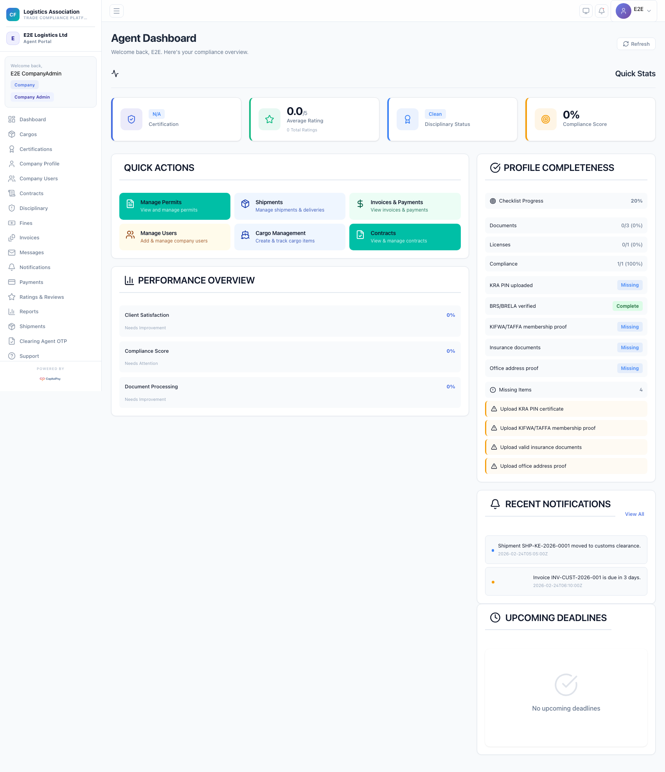The image size is (665, 772).
Task: Click the notifications bell icon in header
Action: click(x=601, y=11)
